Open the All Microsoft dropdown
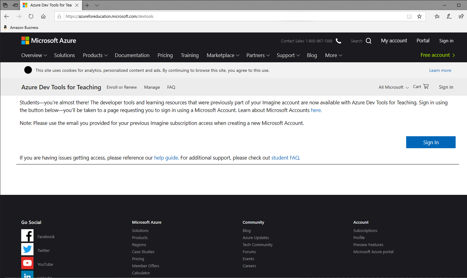The image size is (467, 278). [x=394, y=87]
